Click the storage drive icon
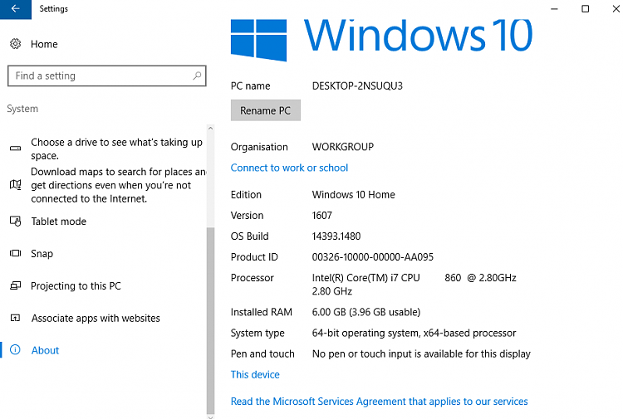623x419 pixels. click(16, 149)
